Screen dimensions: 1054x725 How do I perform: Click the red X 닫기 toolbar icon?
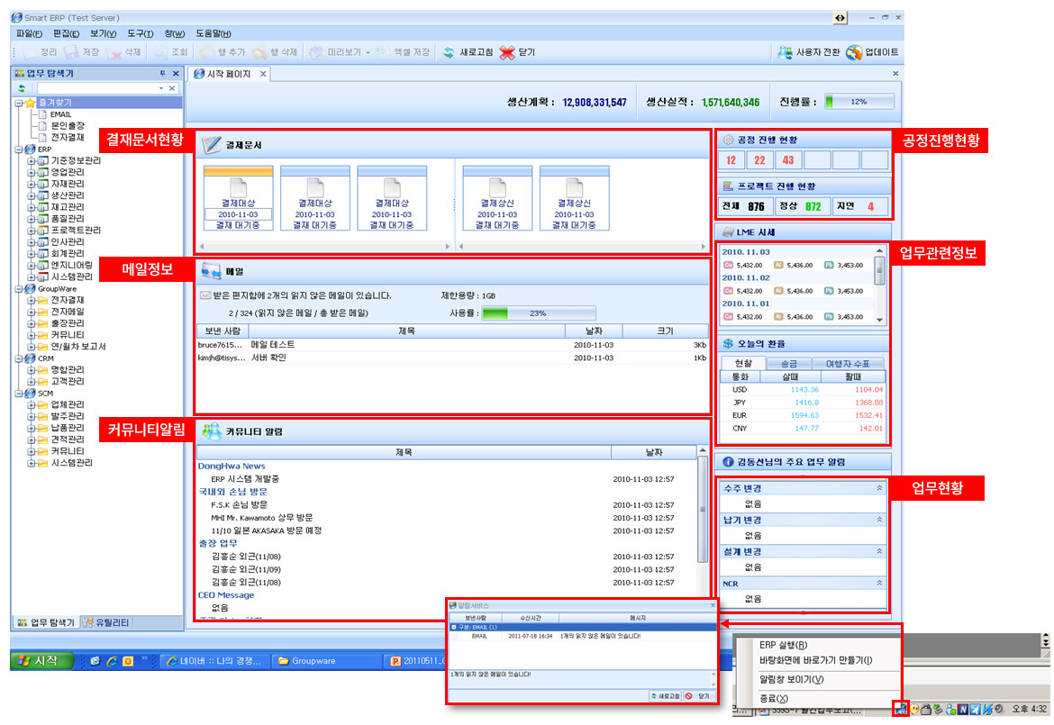click(x=507, y=52)
